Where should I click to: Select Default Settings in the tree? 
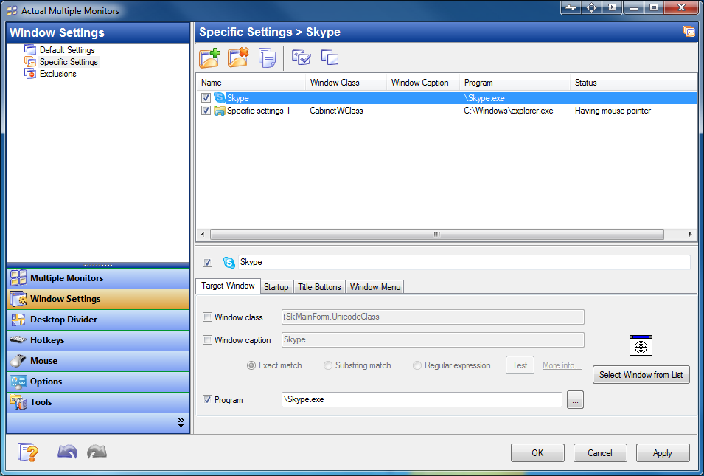coord(67,50)
